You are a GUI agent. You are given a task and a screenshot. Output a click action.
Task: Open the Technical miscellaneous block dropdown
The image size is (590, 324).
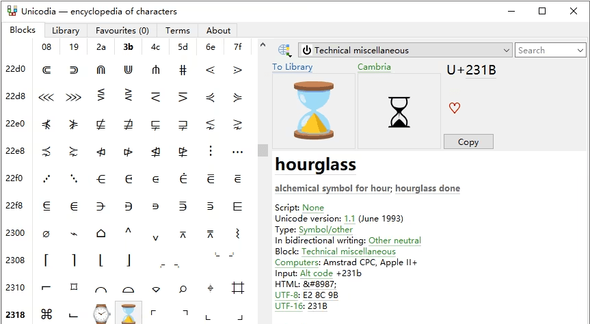pos(405,50)
